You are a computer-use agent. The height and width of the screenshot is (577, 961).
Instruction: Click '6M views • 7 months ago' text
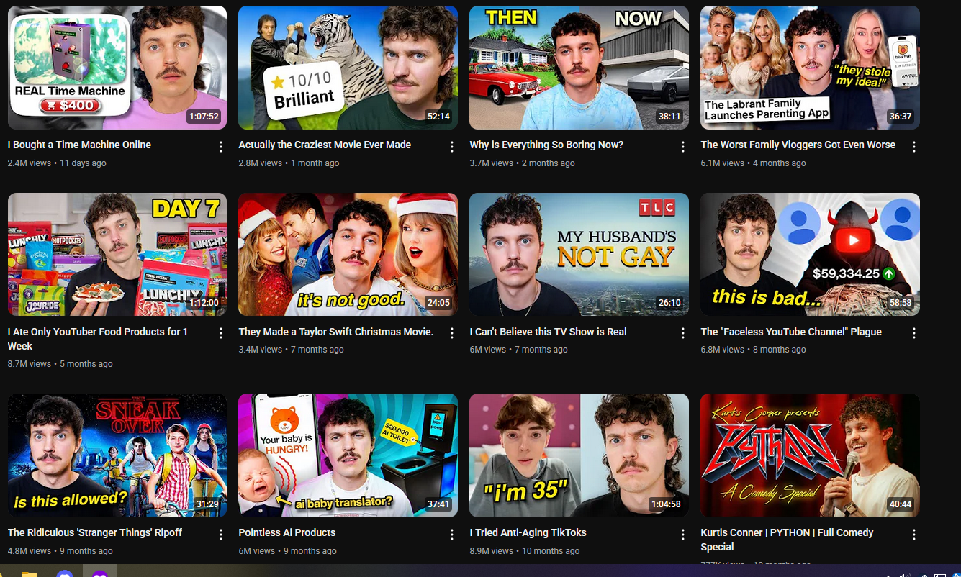pyautogui.click(x=519, y=350)
